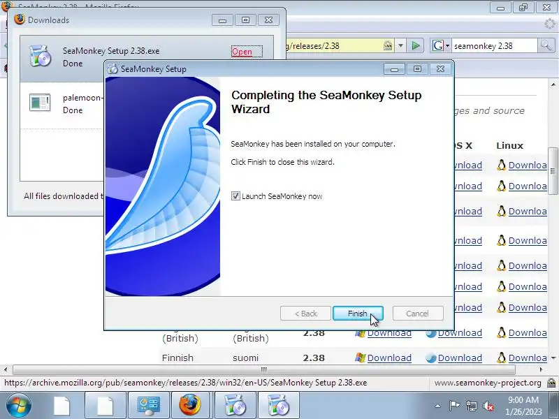559x419 pixels.
Task: Open the Action Center flag tray icon
Action: pos(453,406)
